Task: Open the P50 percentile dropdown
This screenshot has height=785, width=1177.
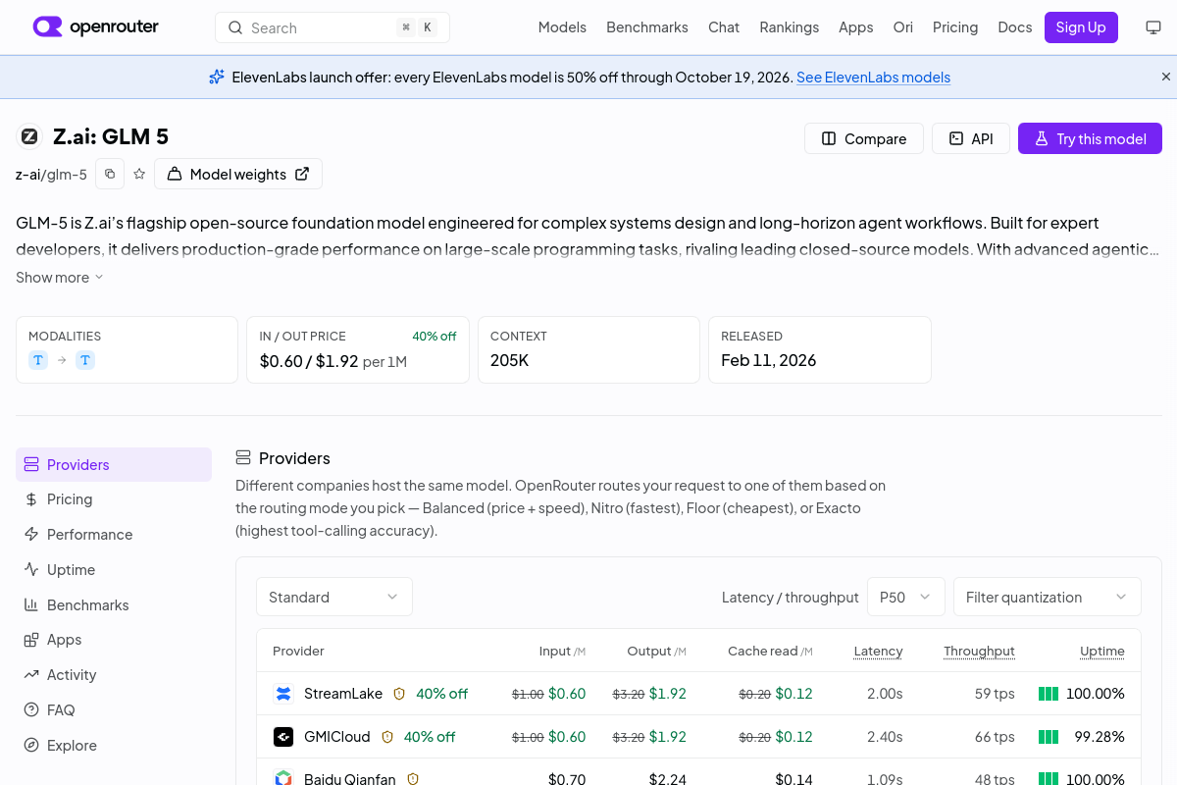Action: (x=906, y=597)
